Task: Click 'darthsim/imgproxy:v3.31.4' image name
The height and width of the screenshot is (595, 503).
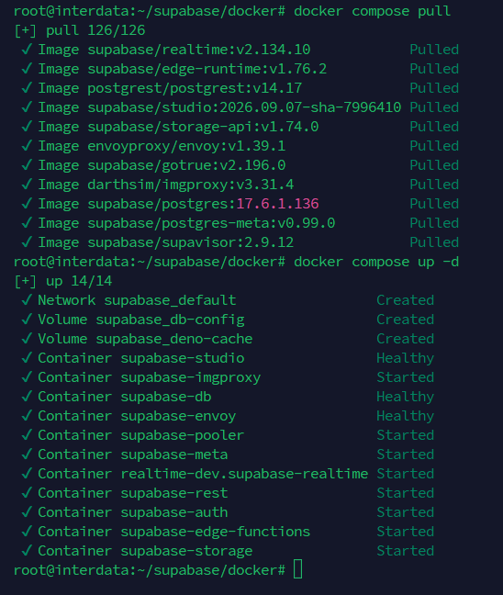Action: (190, 185)
